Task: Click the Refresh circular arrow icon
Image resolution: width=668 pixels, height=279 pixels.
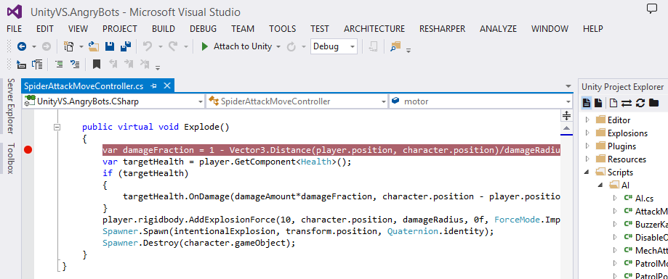Action: (x=291, y=46)
